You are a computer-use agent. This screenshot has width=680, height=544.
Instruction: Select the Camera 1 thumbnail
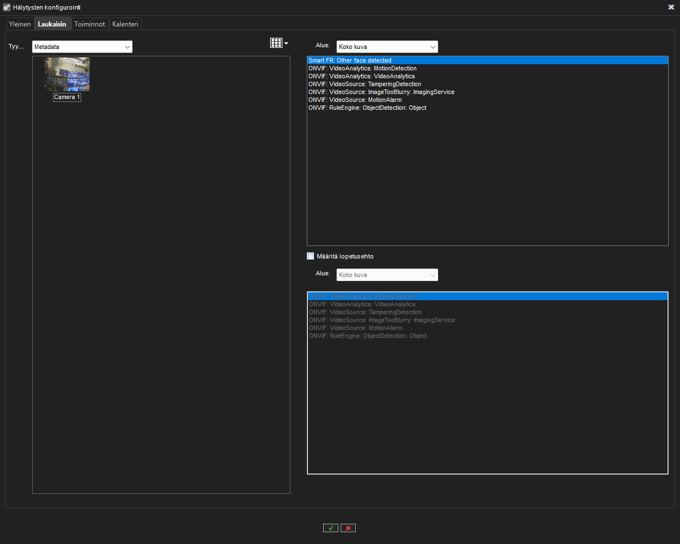pos(67,74)
